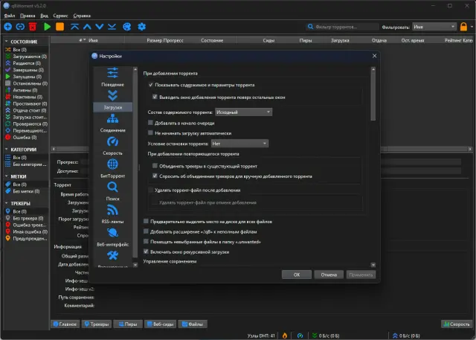Open Веб-интерфейс settings section
The image size is (476, 340).
112,237
